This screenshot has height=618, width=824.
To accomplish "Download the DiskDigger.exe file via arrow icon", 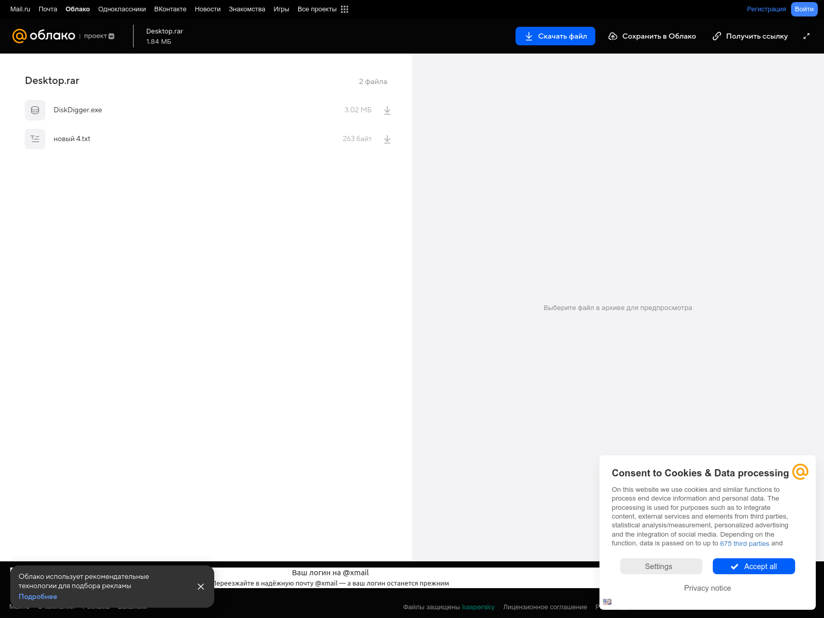I will pyautogui.click(x=387, y=110).
